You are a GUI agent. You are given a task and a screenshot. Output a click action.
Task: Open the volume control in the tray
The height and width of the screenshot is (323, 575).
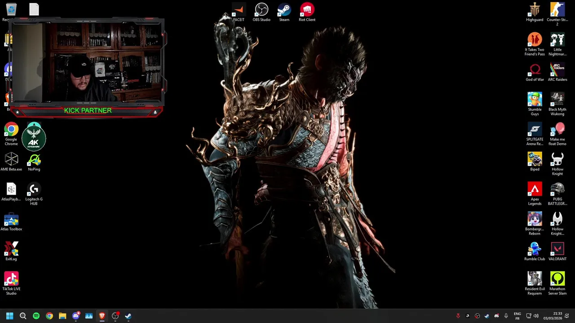536,316
